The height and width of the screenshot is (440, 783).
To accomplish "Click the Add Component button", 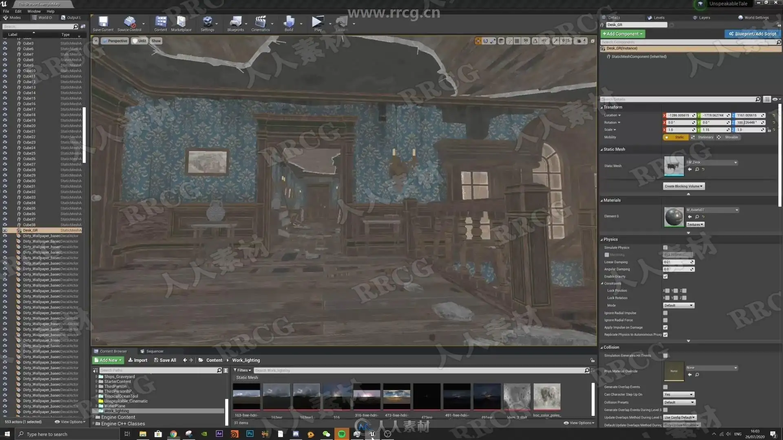I will pyautogui.click(x=622, y=34).
